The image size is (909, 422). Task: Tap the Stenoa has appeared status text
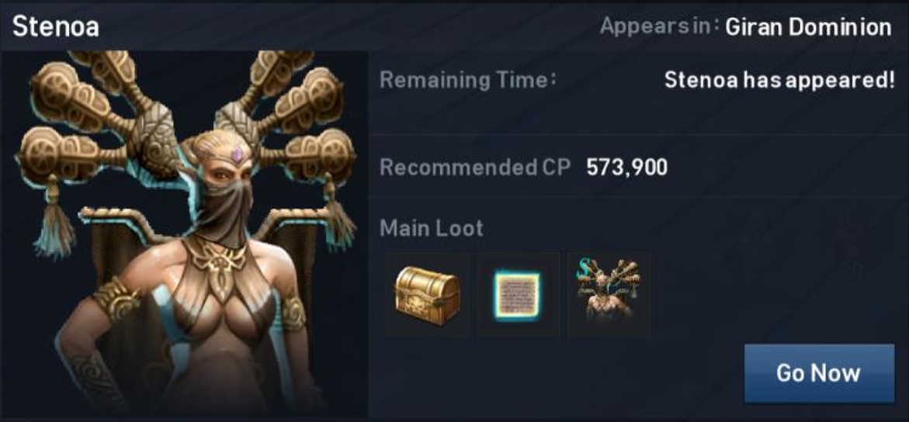point(779,80)
